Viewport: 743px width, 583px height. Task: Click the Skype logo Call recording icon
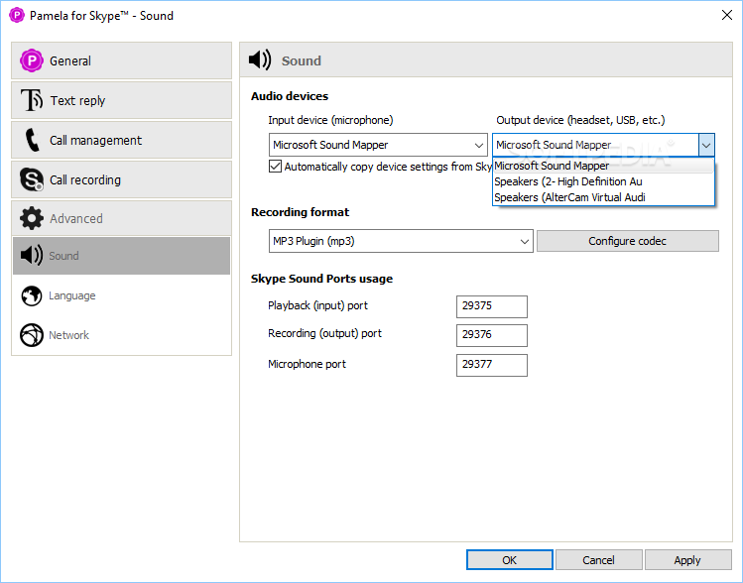coord(32,179)
